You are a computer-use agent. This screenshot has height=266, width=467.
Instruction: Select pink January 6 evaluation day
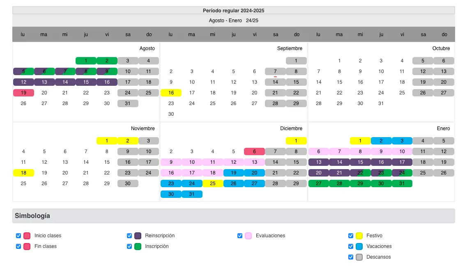tap(319, 151)
